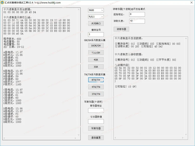The width and height of the screenshot is (195, 146).
Task: Click the 8TK/TH button
Action: click(96, 80)
